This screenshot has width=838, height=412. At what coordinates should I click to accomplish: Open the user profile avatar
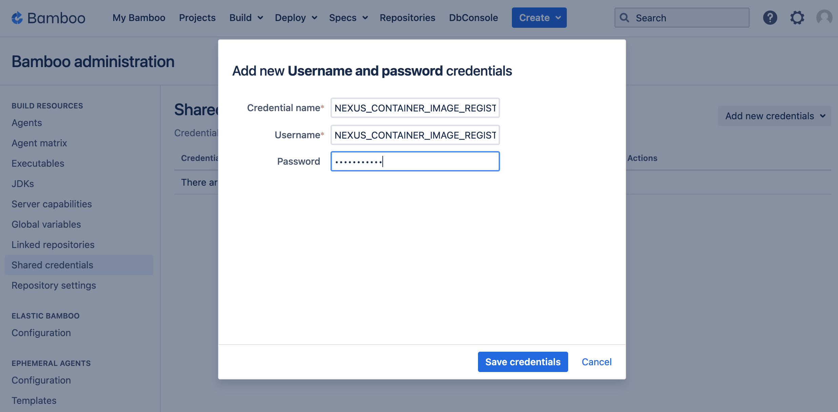(x=824, y=18)
